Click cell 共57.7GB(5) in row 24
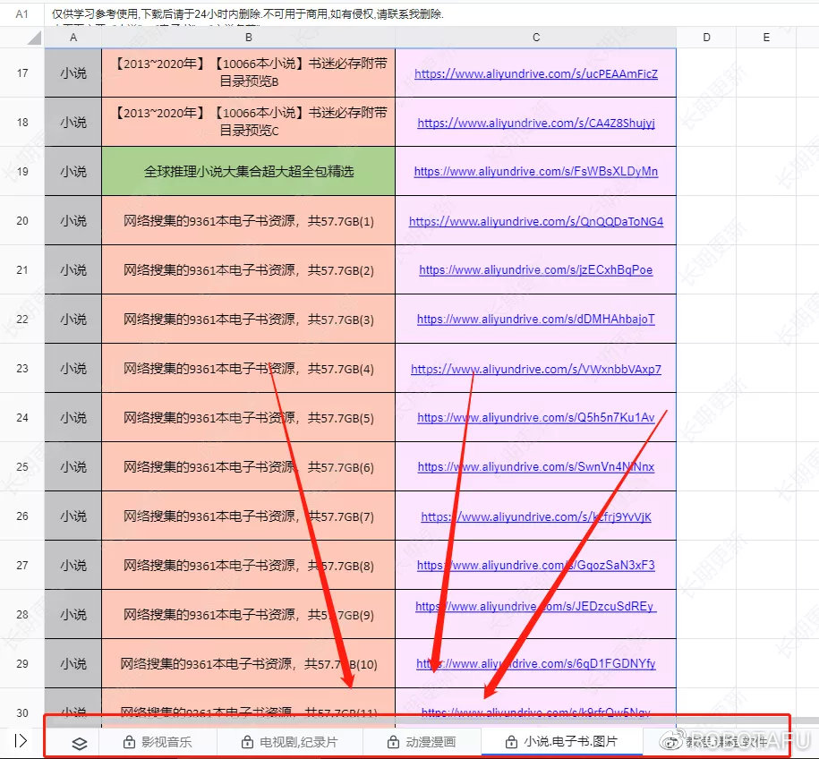Image resolution: width=819 pixels, height=759 pixels. 249,418
